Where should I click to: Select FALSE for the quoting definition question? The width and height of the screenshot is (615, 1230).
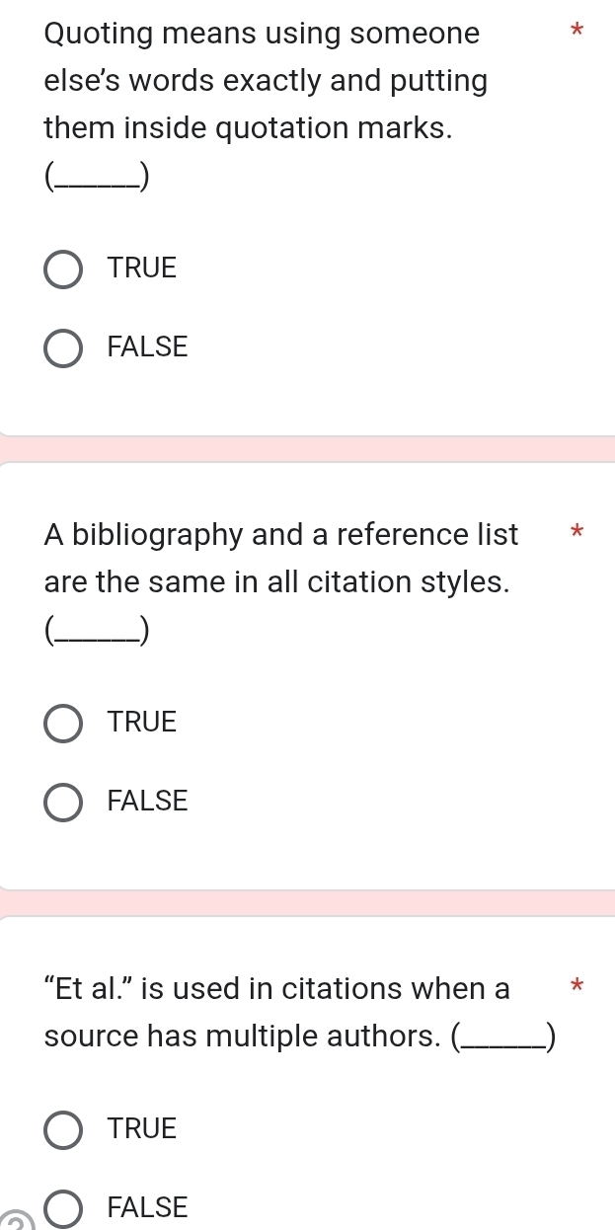pos(62,347)
